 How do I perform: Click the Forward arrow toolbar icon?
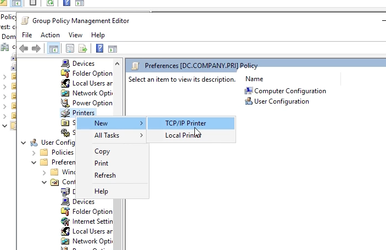(x=36, y=49)
